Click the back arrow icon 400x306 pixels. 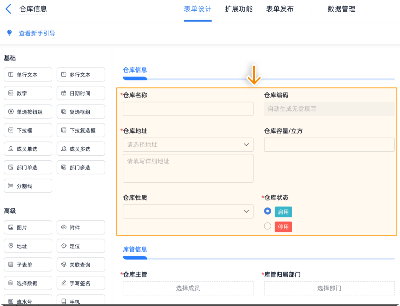point(9,9)
